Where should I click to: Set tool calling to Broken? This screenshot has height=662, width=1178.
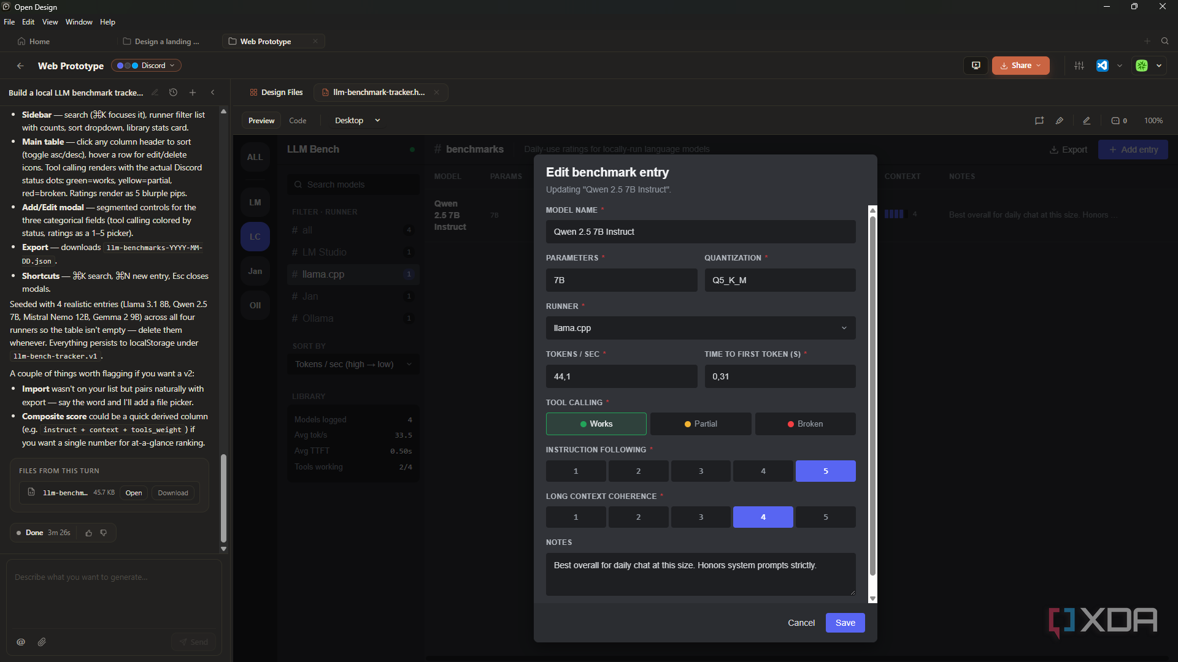[805, 424]
